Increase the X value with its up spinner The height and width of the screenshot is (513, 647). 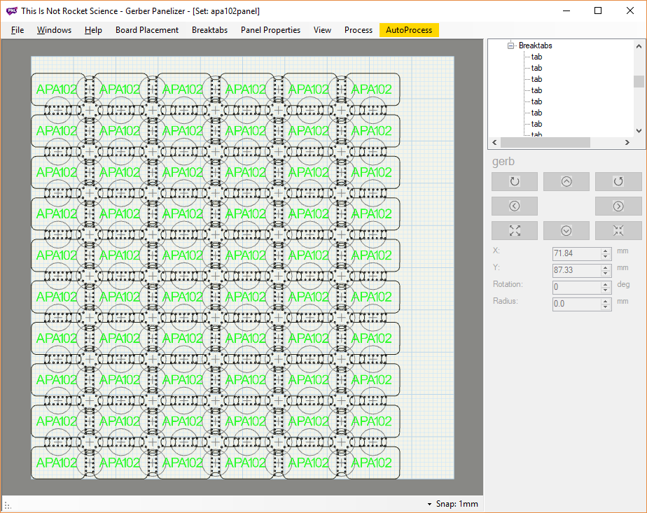tap(606, 251)
